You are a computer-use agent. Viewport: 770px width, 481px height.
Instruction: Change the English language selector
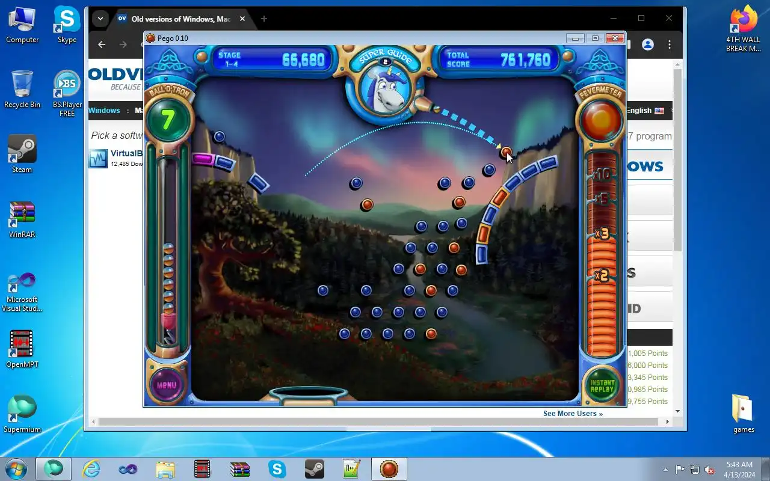click(x=645, y=111)
